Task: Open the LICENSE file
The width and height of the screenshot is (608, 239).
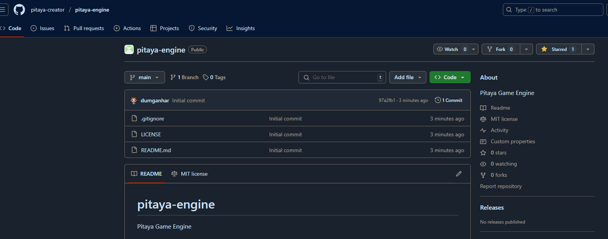Action: 151,134
